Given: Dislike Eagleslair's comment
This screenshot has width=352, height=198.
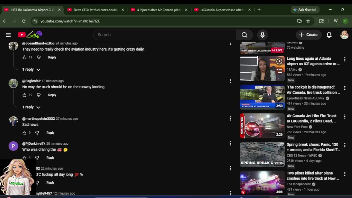Looking at the screenshot, I should click(39, 95).
